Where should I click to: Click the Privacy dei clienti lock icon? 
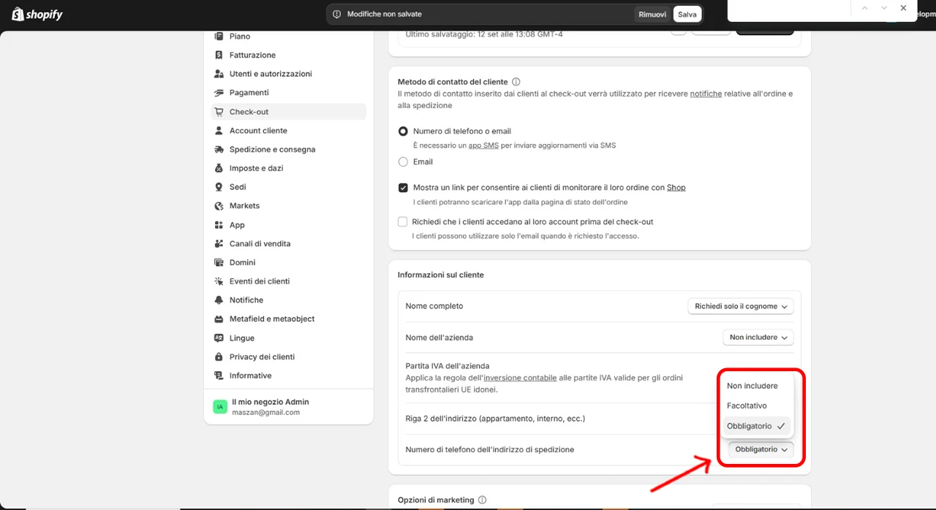point(219,357)
